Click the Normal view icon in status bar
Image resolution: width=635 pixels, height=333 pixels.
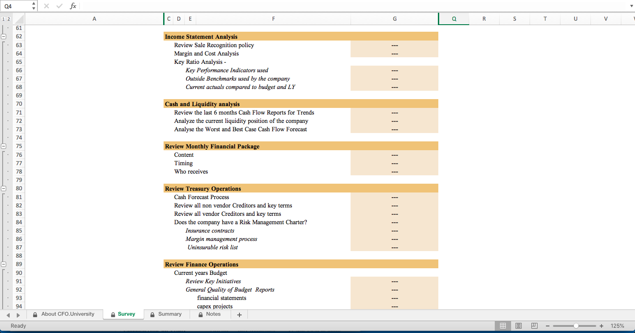tap(502, 326)
